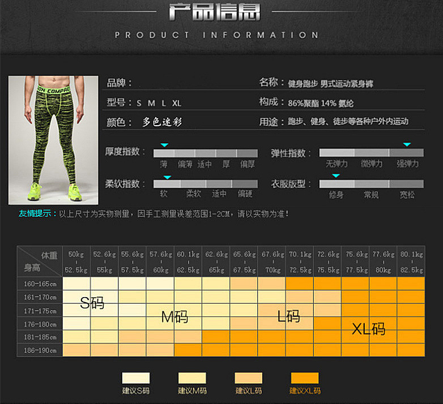This screenshot has width=443, height=404.
Task: Click the cyan marker on the 柔软指数 bar
Action: pyautogui.click(x=167, y=177)
